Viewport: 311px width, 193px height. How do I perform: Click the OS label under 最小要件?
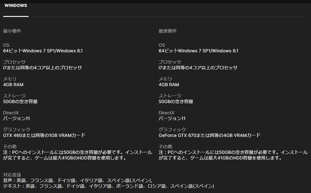tap(6, 45)
